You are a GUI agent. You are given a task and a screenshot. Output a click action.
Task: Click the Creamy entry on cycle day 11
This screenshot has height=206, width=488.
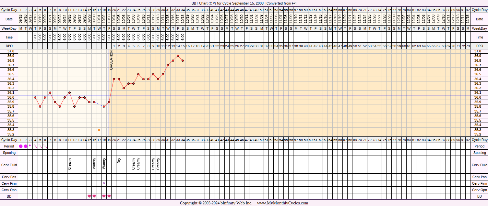pos(69,164)
